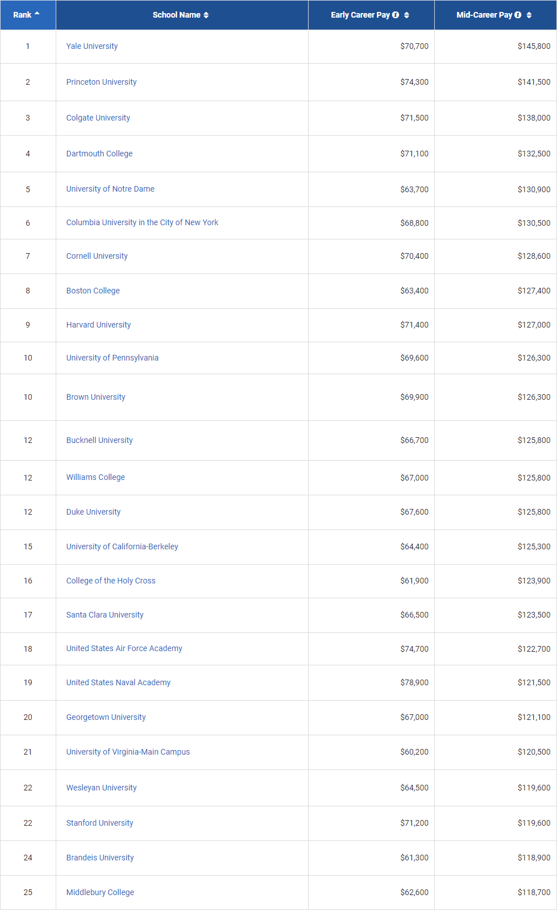The image size is (557, 911).
Task: Click the Duke University link
Action: (93, 512)
